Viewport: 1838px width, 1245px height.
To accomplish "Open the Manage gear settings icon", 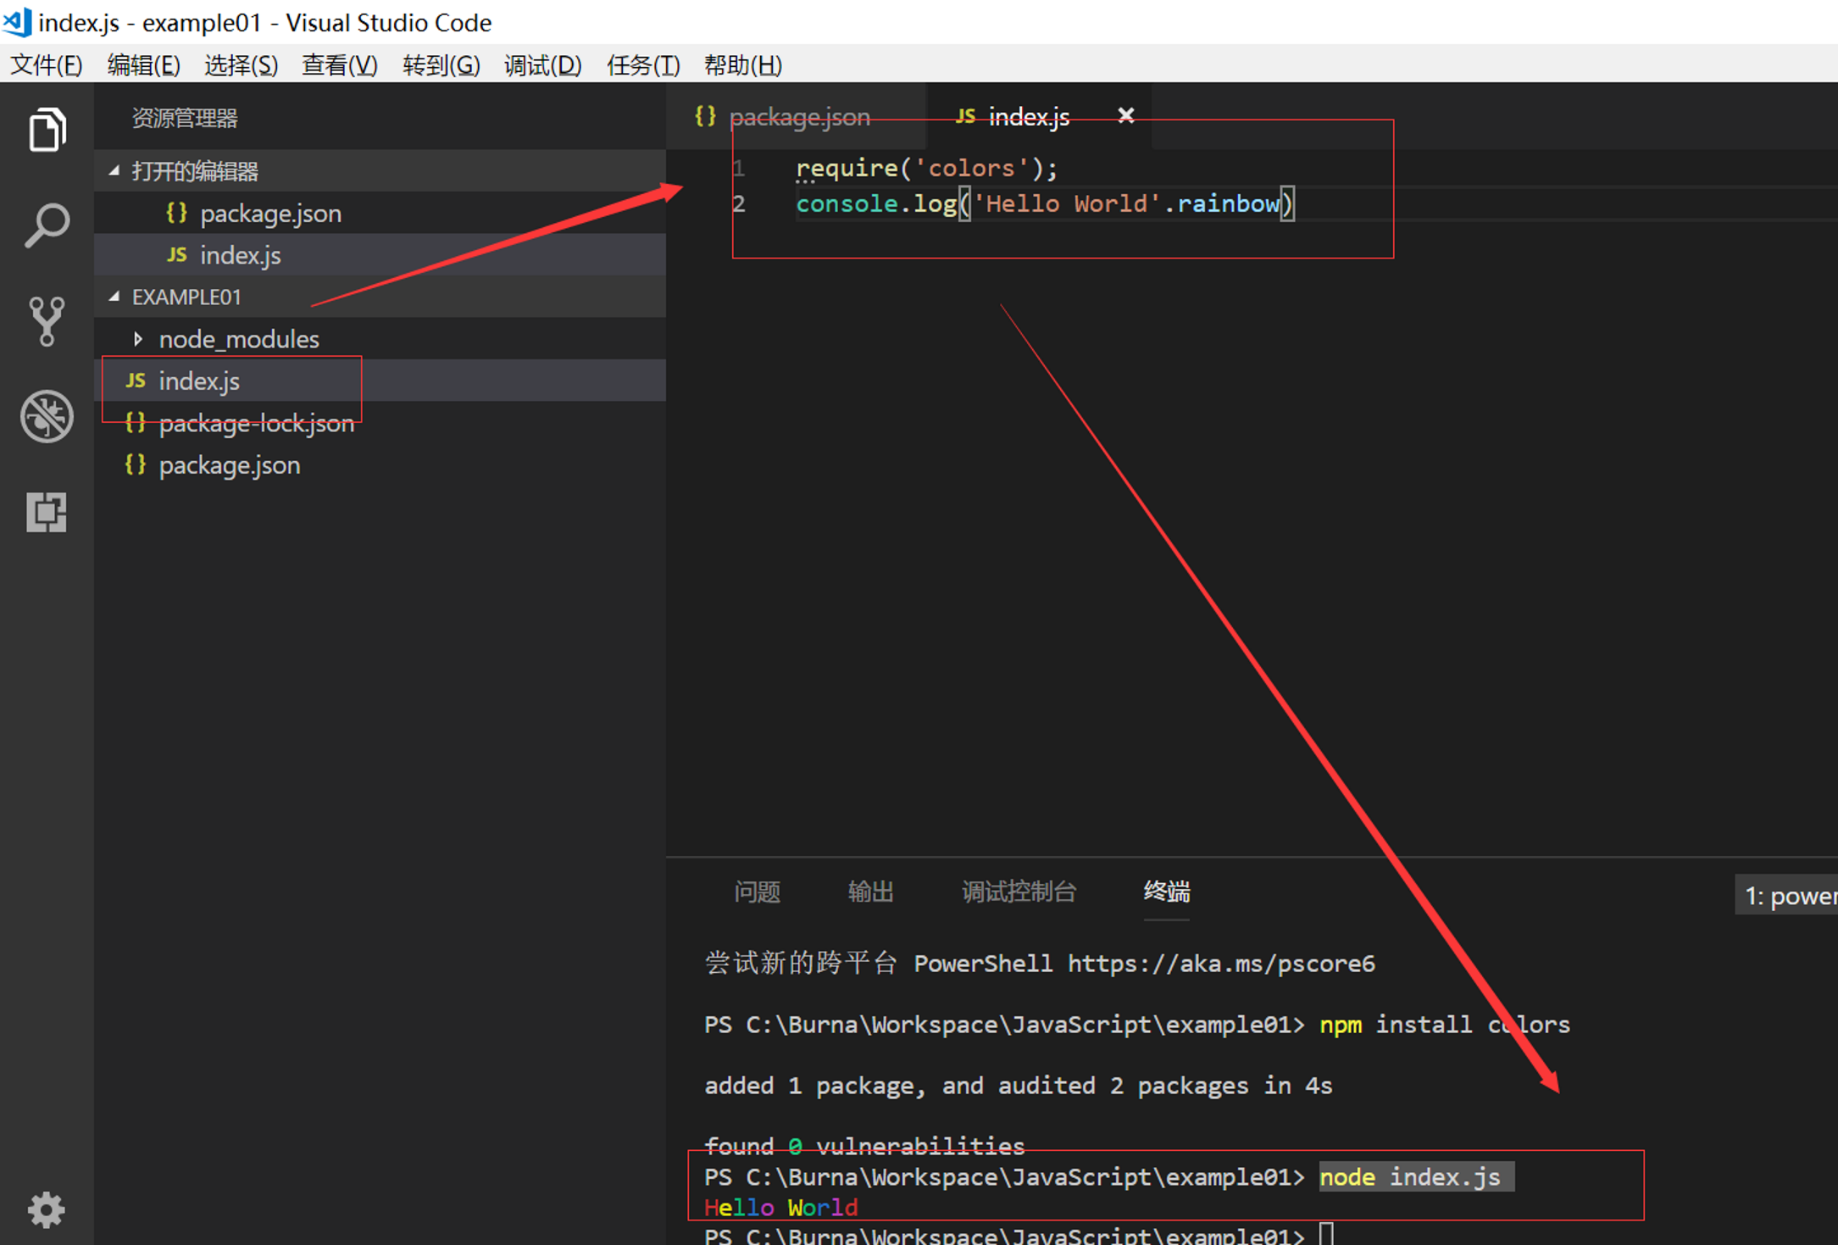I will 47,1209.
